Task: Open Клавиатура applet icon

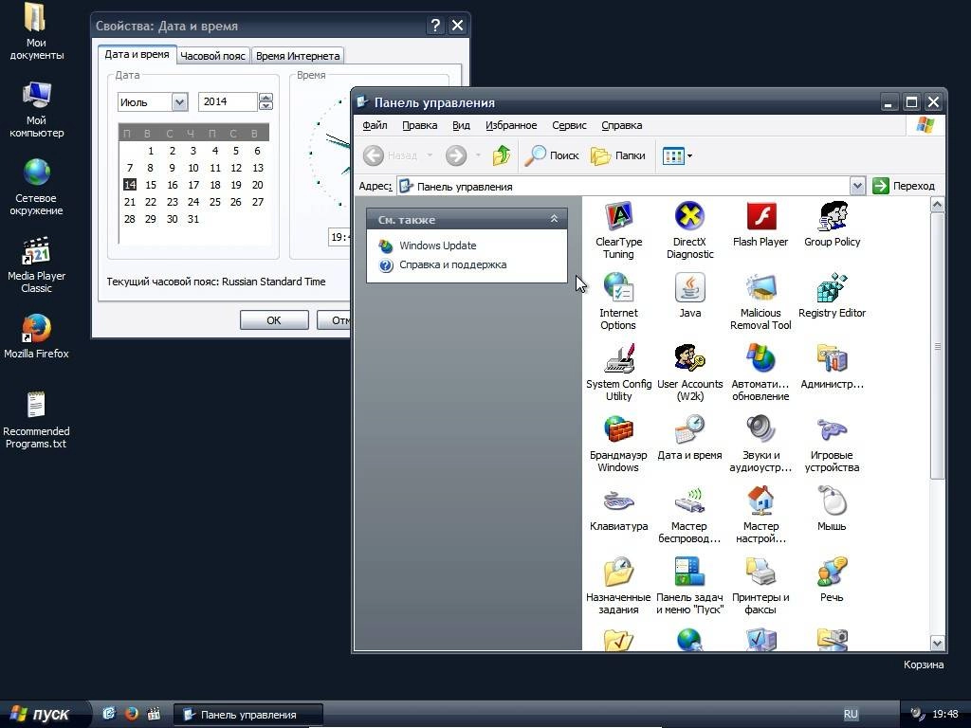Action: click(x=618, y=509)
